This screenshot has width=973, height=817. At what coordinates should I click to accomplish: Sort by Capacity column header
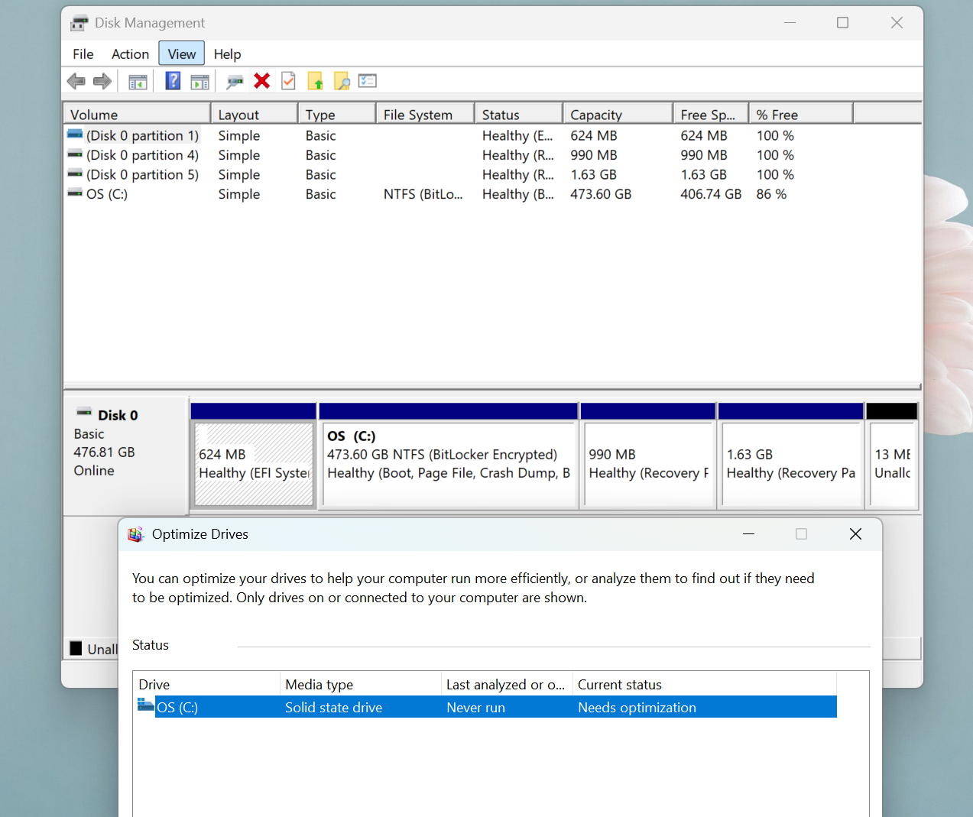(618, 114)
